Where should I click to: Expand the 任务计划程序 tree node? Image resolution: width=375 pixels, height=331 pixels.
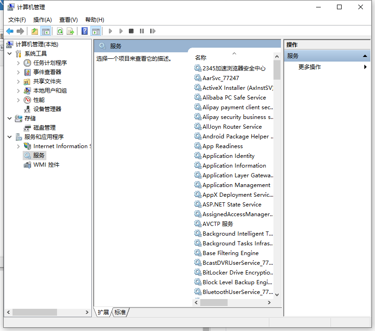(x=19, y=63)
